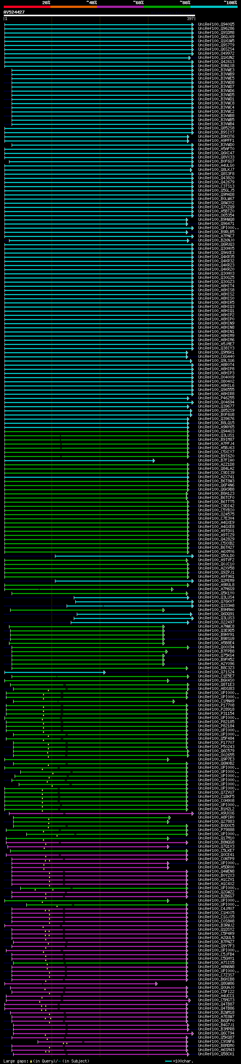Click the UniRef100_A7M6G9 label
241x1064 pixels.
[216, 588]
